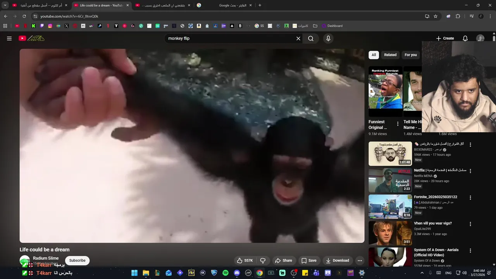Viewport: 496px width, 279px height.
Task: Switch to the first YouTube tab
Action: pyautogui.click(x=40, y=5)
